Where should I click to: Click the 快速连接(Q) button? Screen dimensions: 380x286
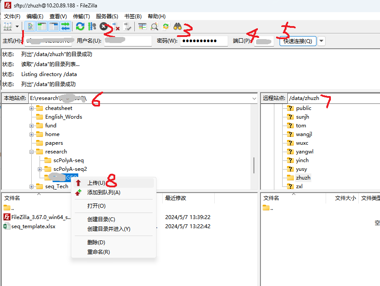coord(298,41)
